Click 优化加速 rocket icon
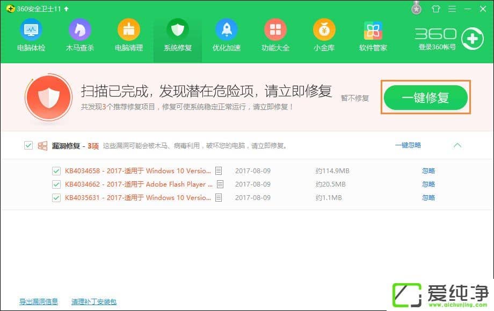This screenshot has width=494, height=311. (x=226, y=29)
